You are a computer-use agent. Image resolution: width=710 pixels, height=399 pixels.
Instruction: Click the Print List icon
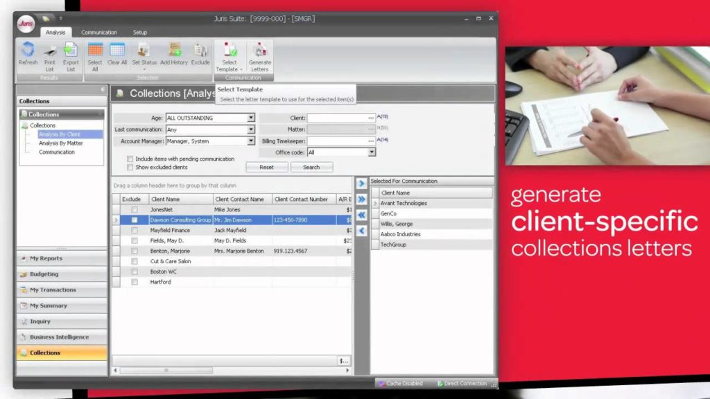(x=50, y=51)
